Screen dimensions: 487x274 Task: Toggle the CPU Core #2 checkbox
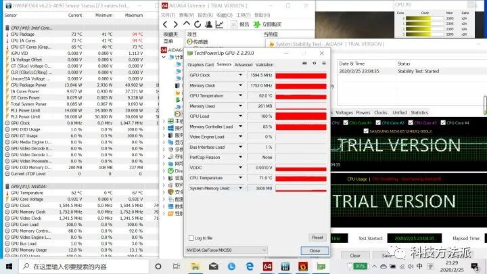(x=378, y=122)
